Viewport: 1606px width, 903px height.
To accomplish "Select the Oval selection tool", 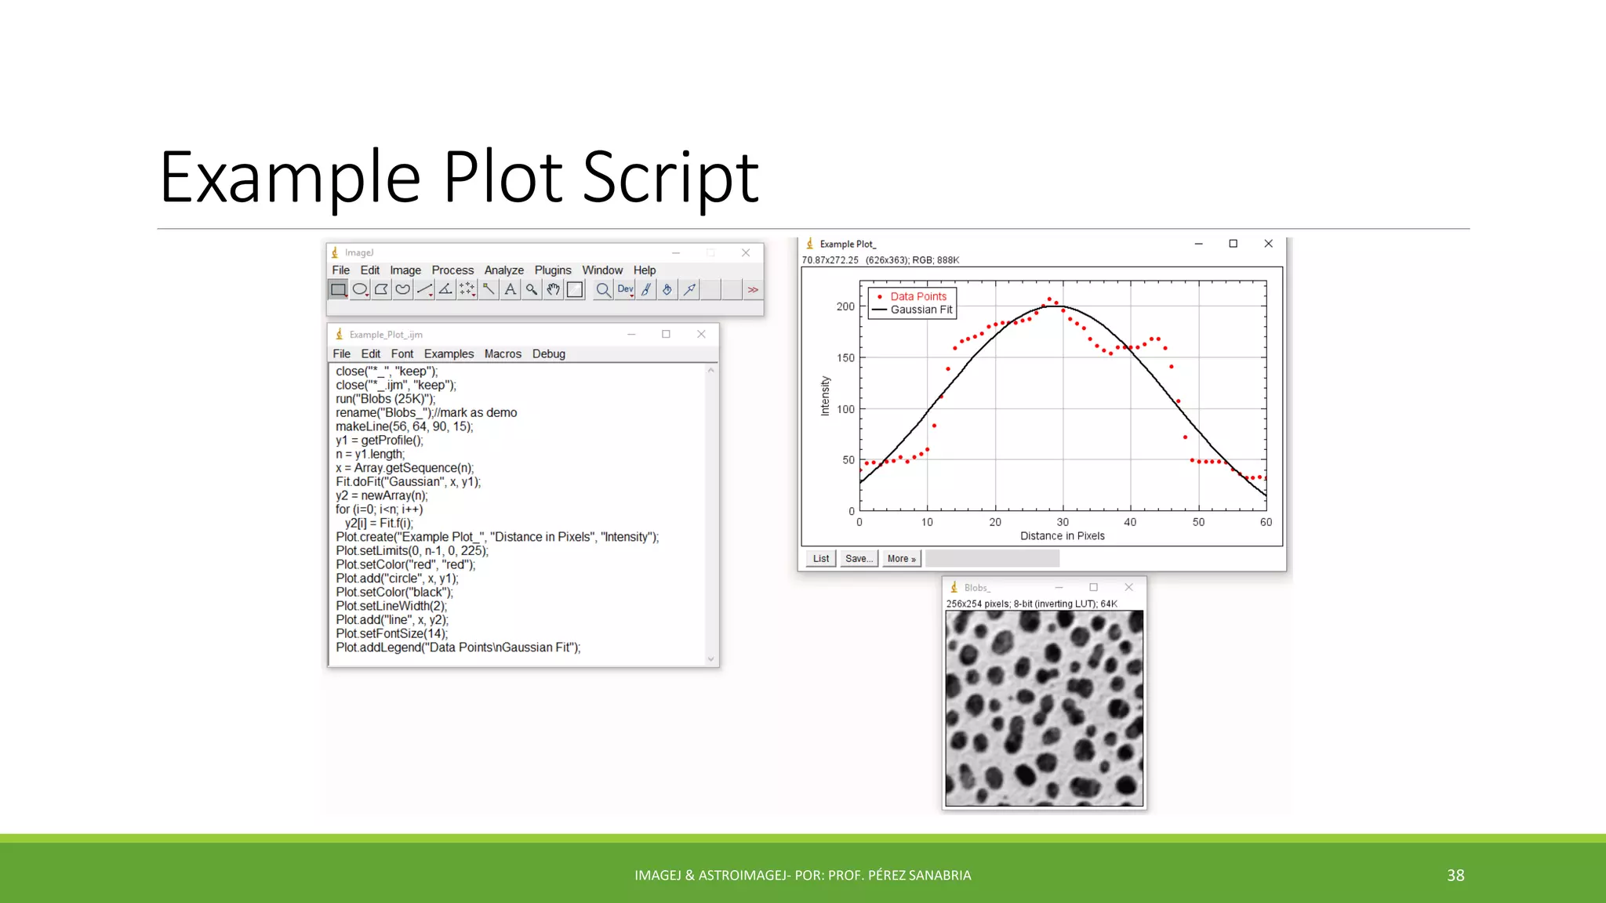I will 360,290.
